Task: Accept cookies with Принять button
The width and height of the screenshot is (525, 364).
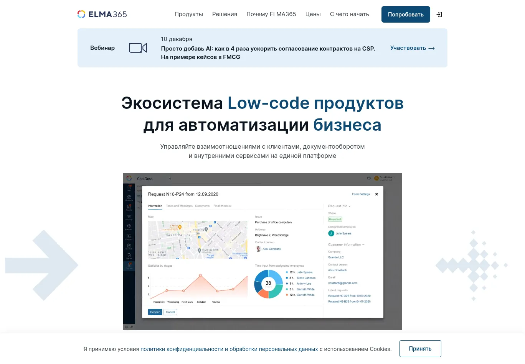Action: [420, 349]
